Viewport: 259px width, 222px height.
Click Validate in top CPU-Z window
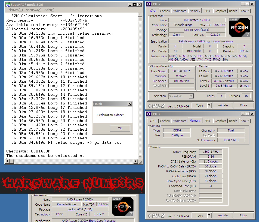pos(223,106)
